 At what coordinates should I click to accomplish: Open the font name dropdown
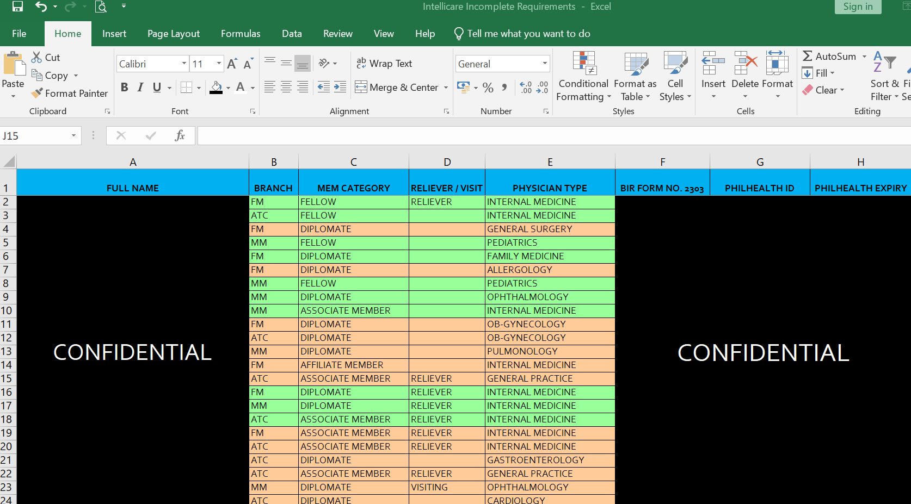[184, 64]
